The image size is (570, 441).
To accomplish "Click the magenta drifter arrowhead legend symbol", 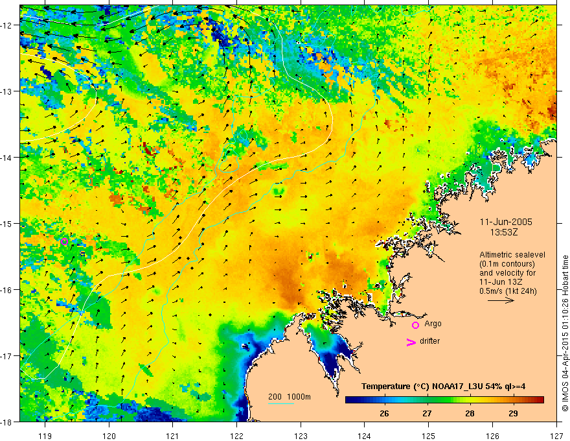I will (x=411, y=342).
